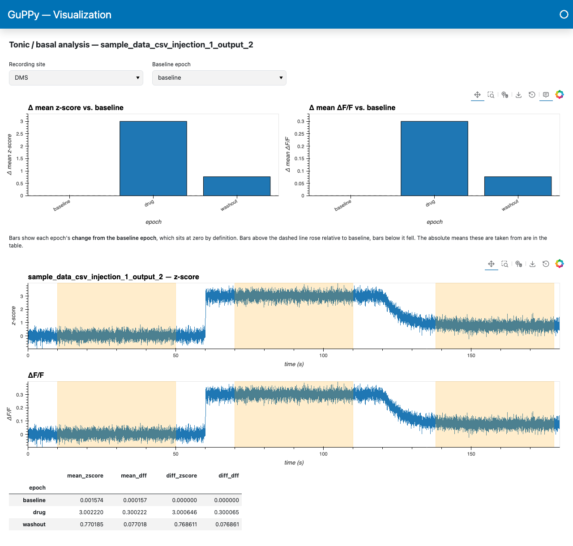573x546 pixels.
Task: Click the diff_zscore column header
Action: tap(182, 476)
